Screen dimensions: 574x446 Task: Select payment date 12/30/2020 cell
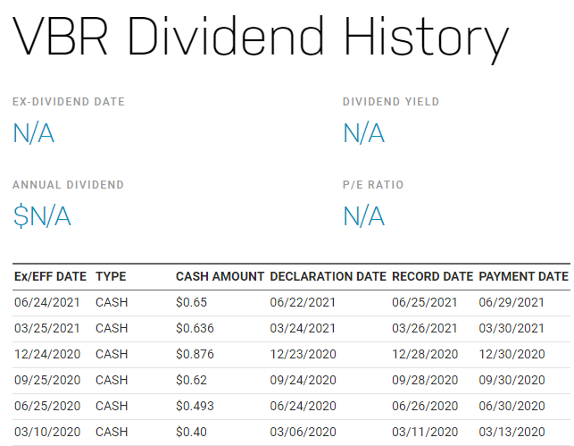point(512,354)
